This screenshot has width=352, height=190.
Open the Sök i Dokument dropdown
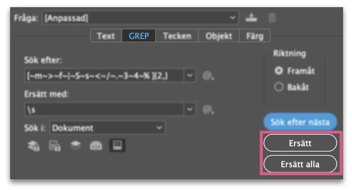point(107,128)
